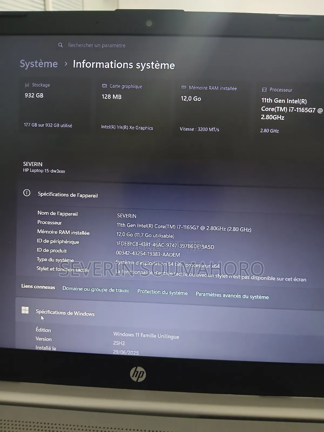
Task: Select the Installé le date 29/06/2025
Action: [x=126, y=352]
